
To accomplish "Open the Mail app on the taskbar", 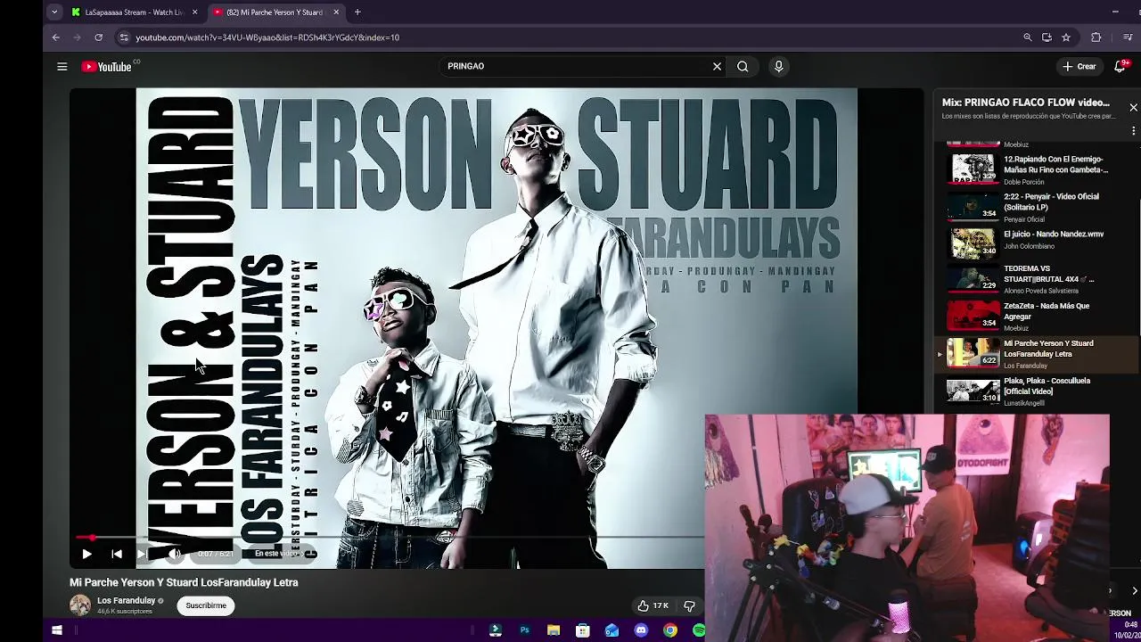I will point(612,630).
